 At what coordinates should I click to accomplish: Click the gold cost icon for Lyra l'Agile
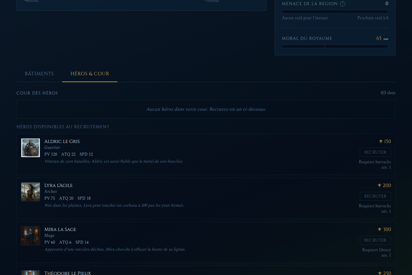coord(379,185)
